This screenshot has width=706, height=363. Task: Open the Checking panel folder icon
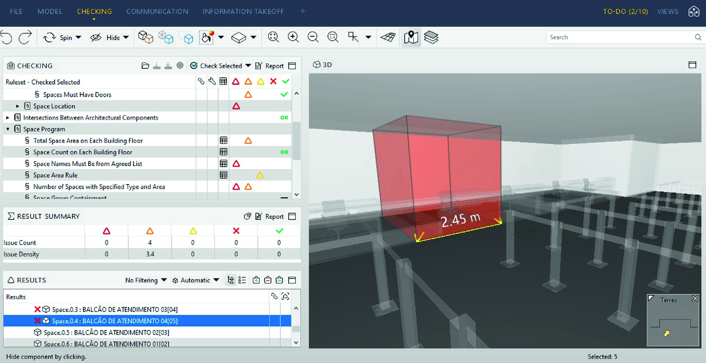click(x=145, y=65)
